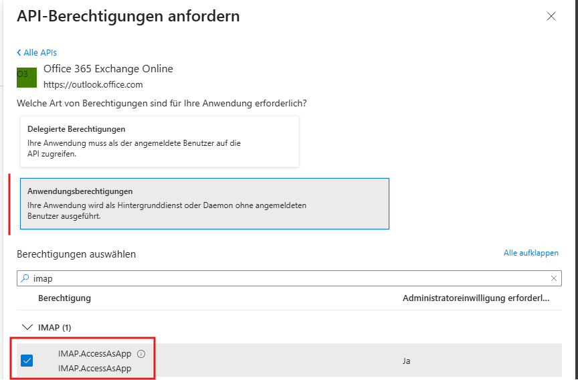Close the API-Berechtigungen anfordern panel

pos(551,16)
